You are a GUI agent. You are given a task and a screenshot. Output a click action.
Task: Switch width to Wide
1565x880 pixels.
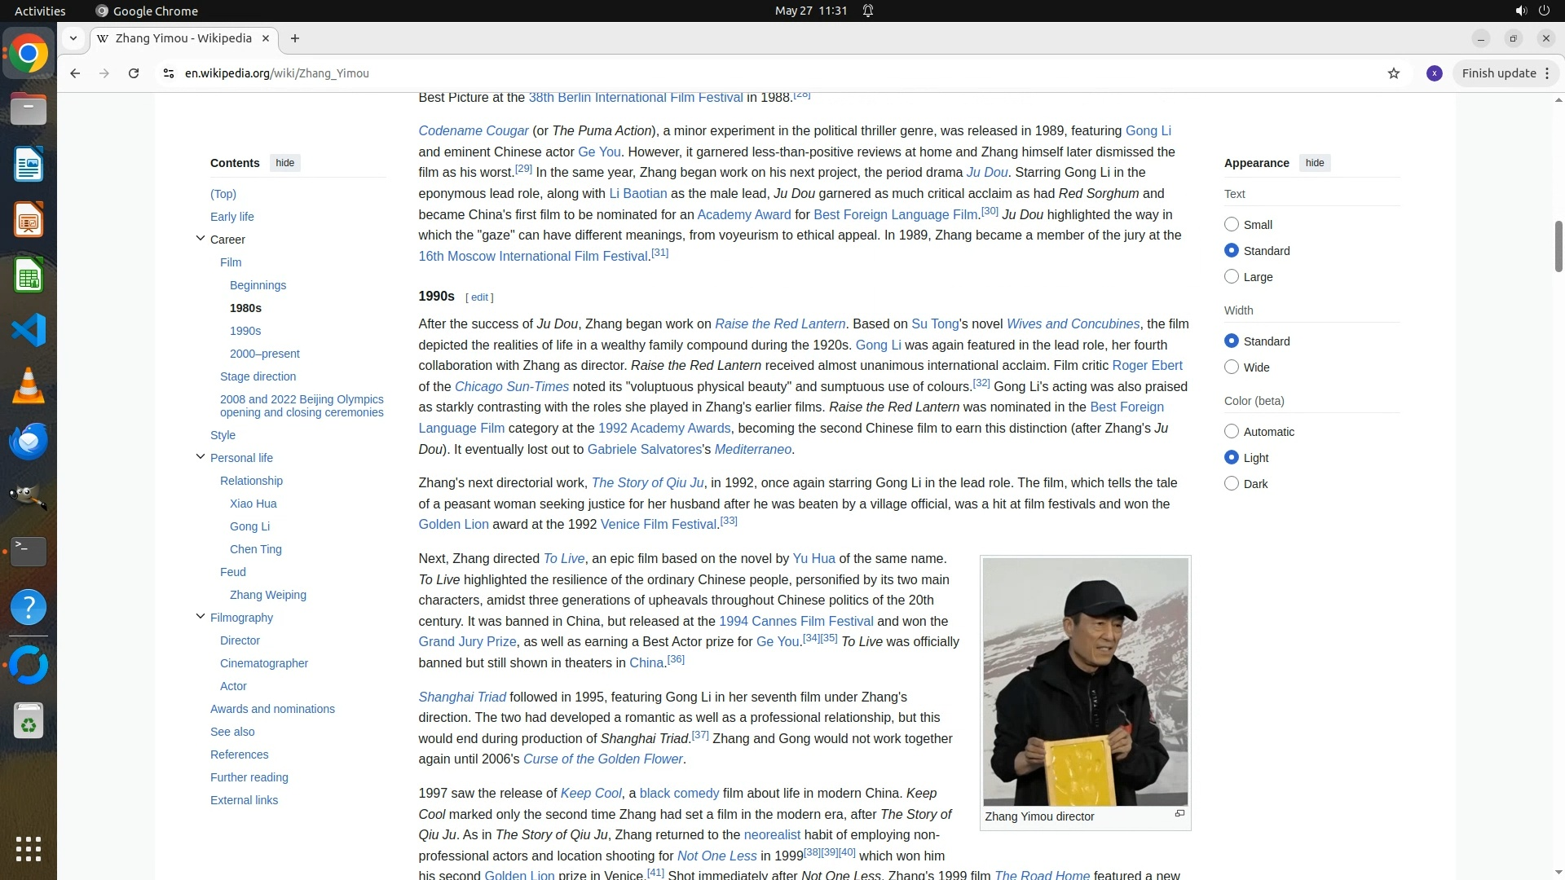(1232, 367)
